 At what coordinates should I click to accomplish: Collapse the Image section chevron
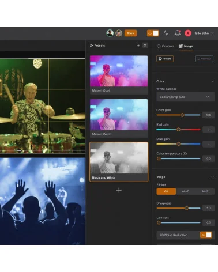coord(213,177)
